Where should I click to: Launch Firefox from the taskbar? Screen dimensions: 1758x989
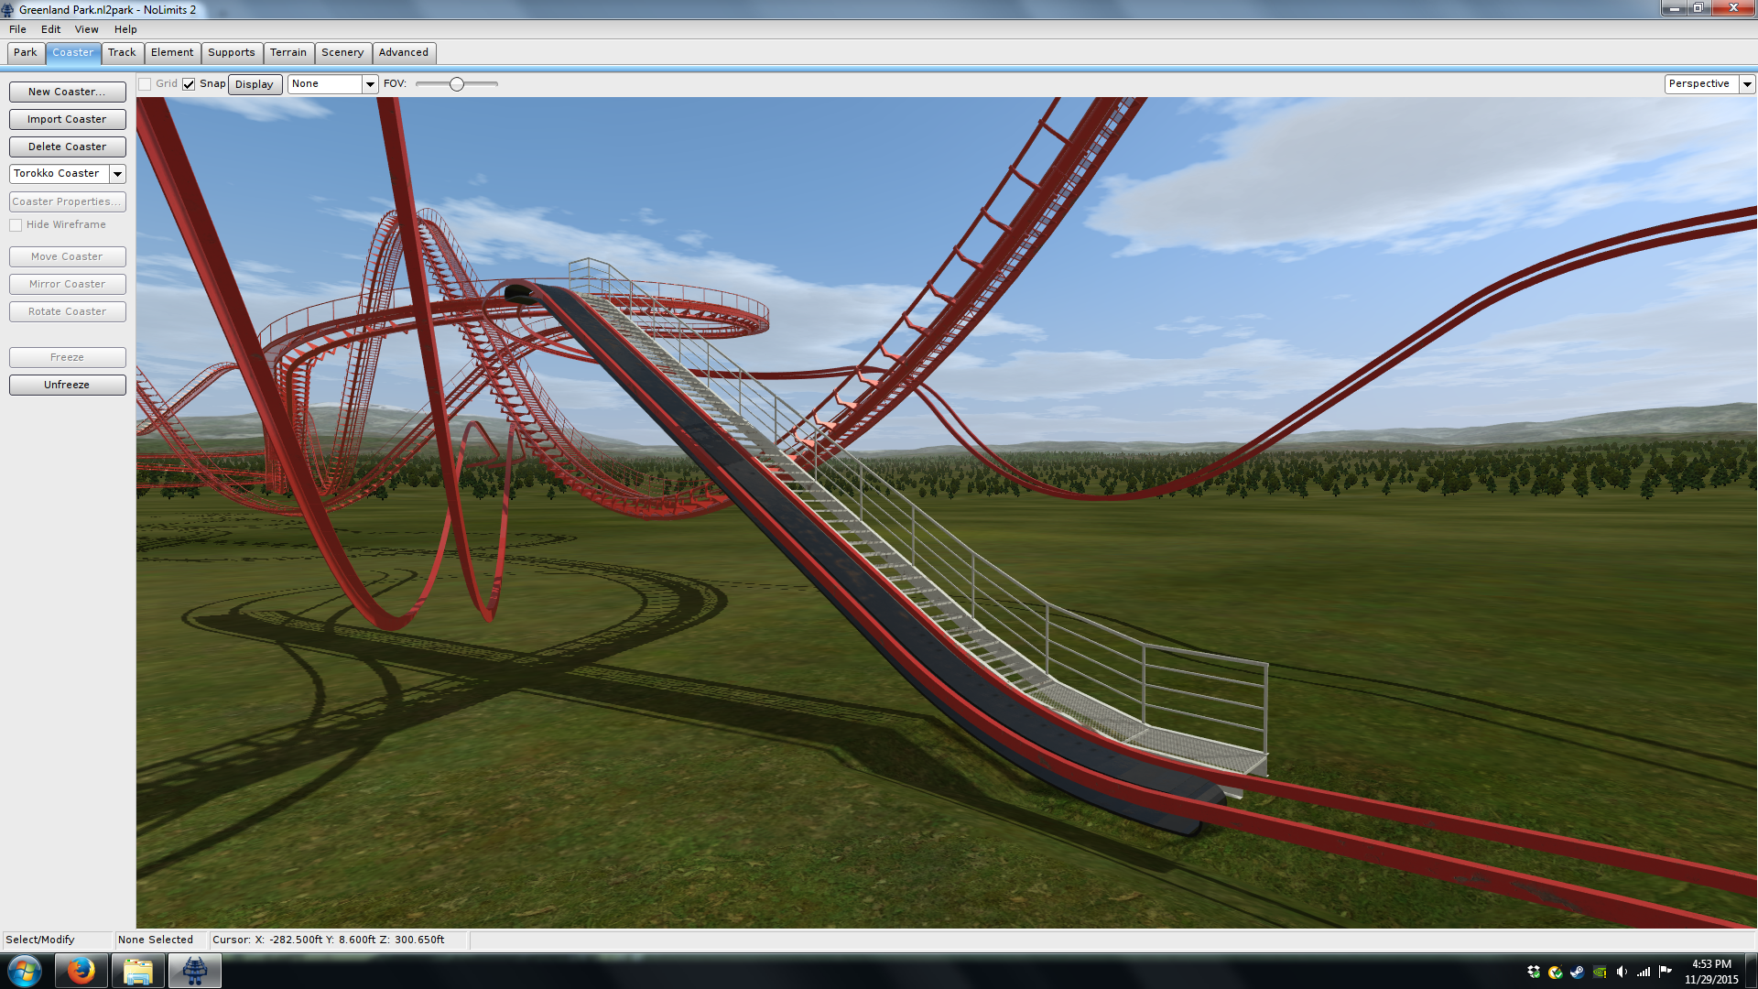(x=81, y=971)
